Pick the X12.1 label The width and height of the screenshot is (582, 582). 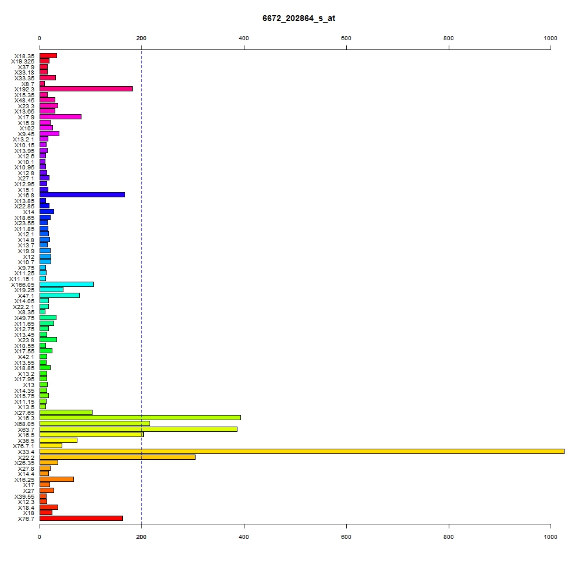coord(26,234)
